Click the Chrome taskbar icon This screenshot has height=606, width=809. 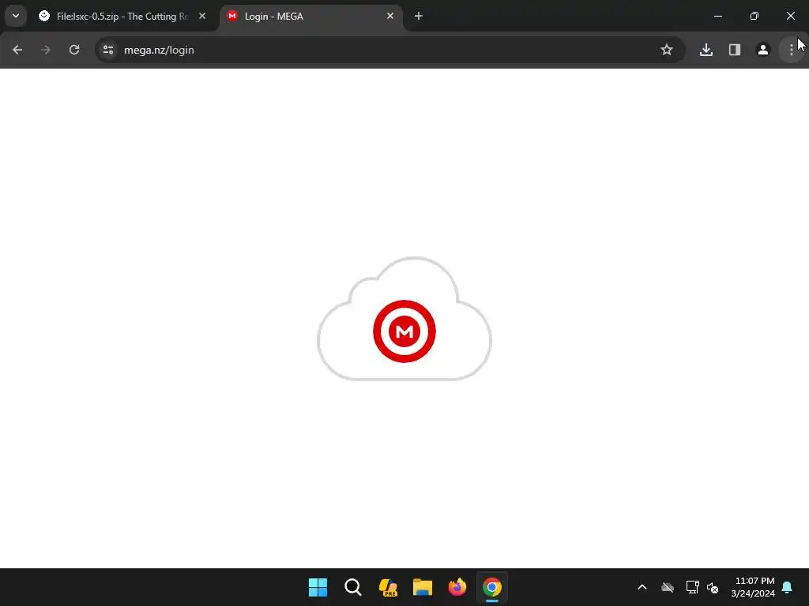pyautogui.click(x=492, y=587)
